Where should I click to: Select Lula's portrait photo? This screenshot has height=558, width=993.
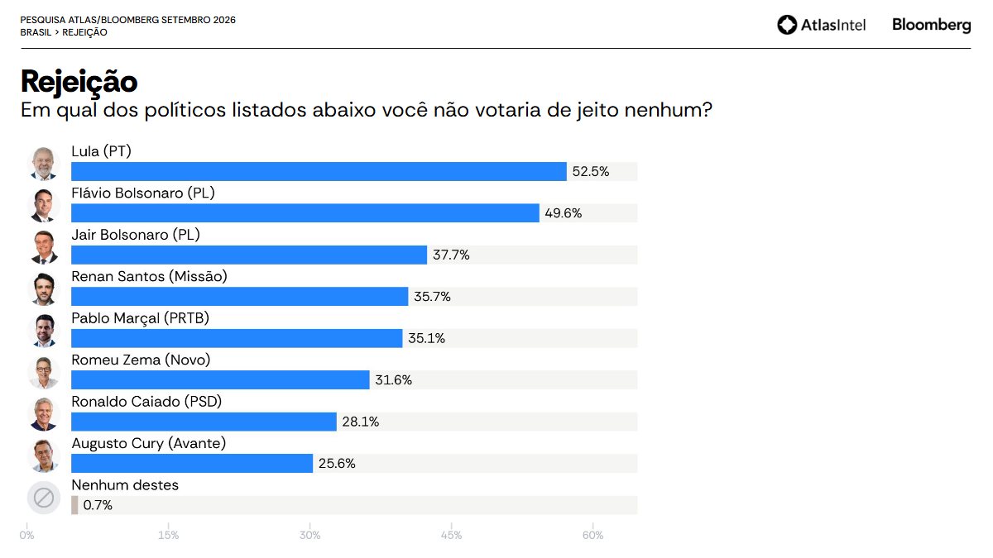coord(44,163)
